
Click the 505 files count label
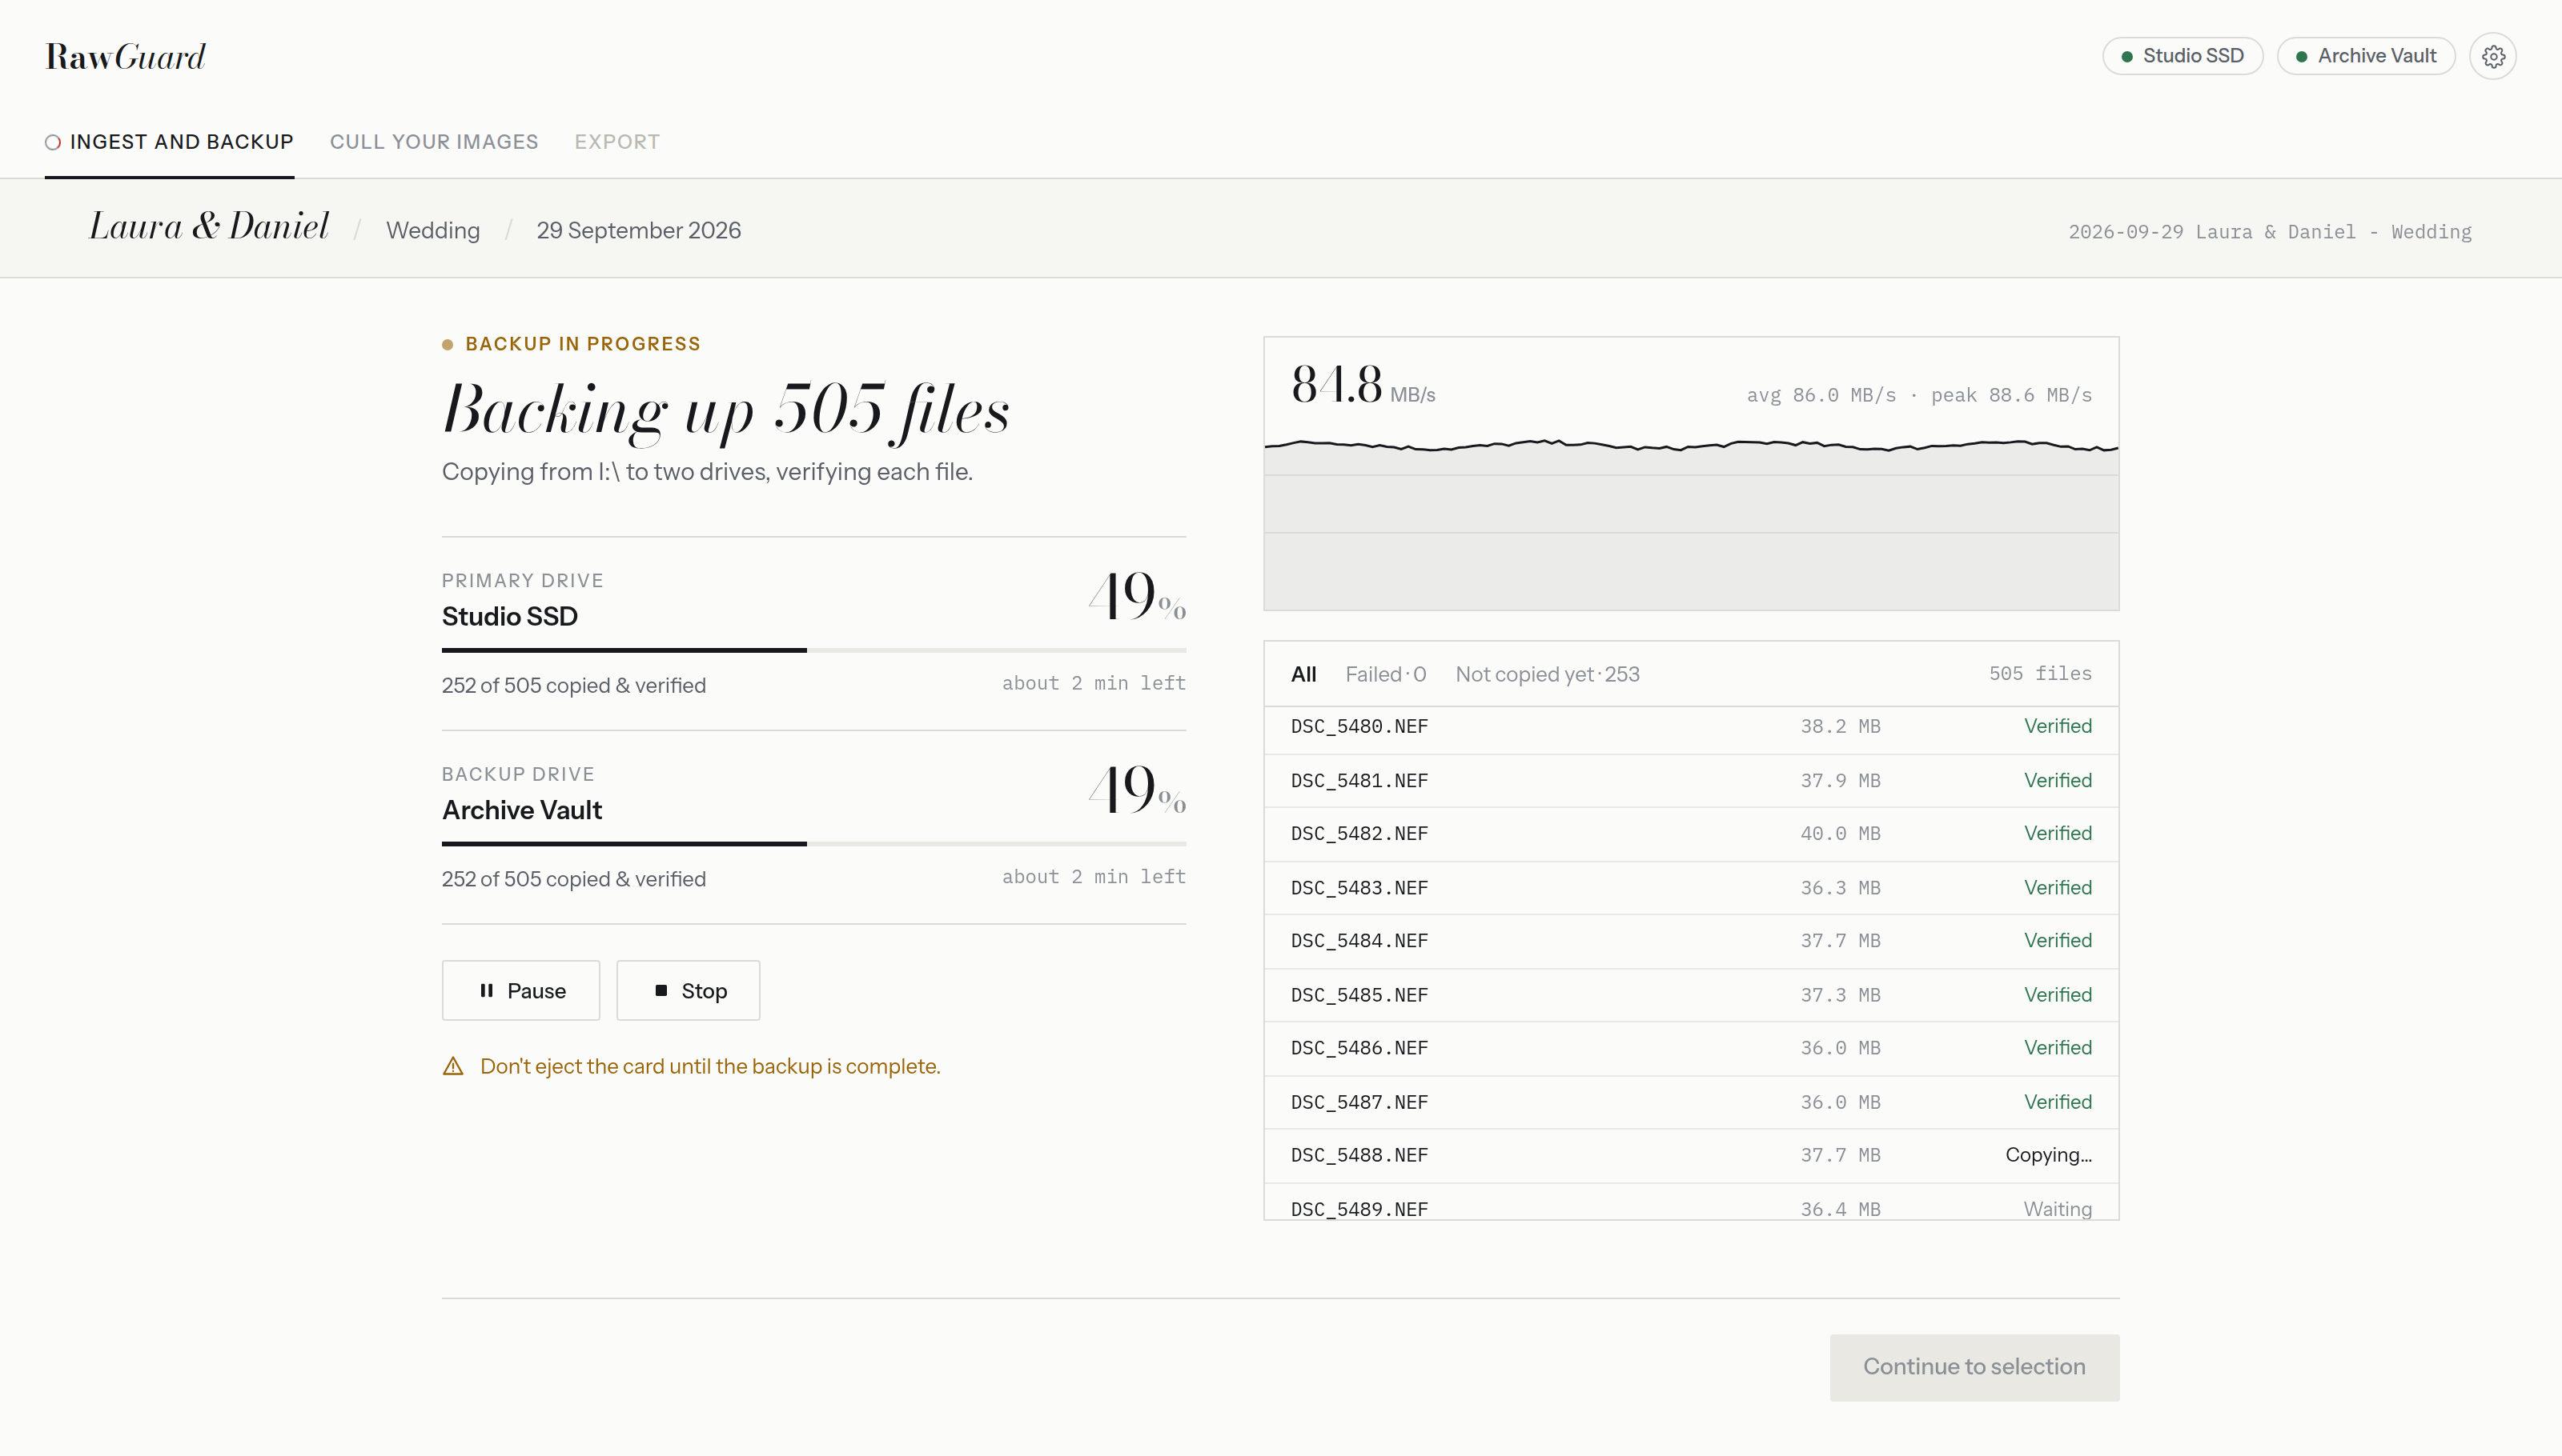2040,674
